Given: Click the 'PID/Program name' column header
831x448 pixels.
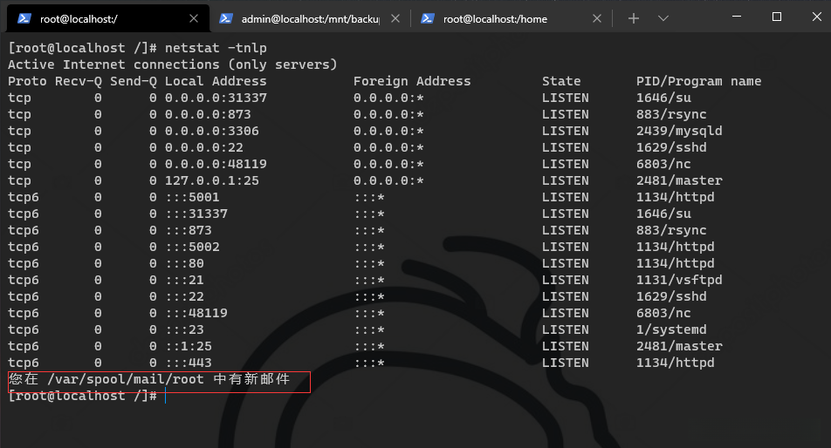Looking at the screenshot, I should click(698, 81).
